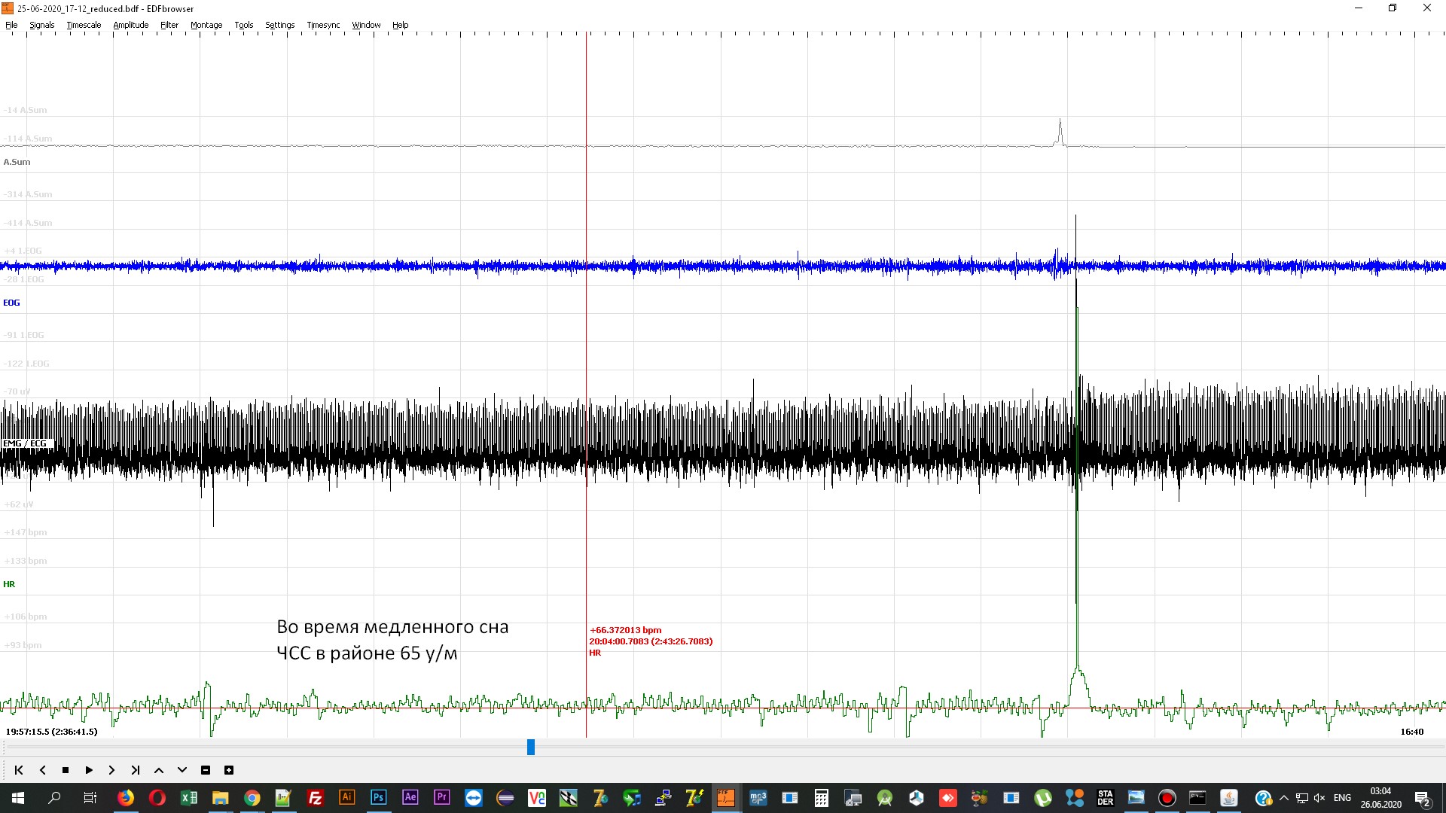Open AnyDesk from the taskbar
1446x813 pixels.
coord(948,798)
